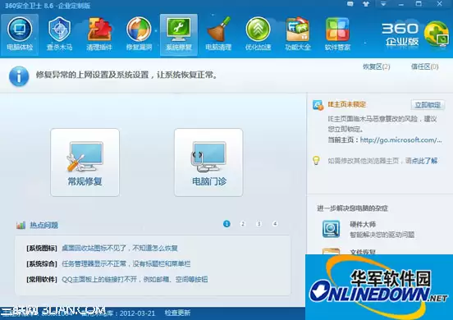Open title bar dropdown menu arrow
453x320 pixels.
[x=383, y=4]
